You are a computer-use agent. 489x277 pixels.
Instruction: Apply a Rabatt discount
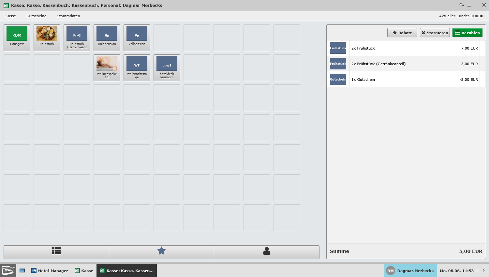coord(402,33)
